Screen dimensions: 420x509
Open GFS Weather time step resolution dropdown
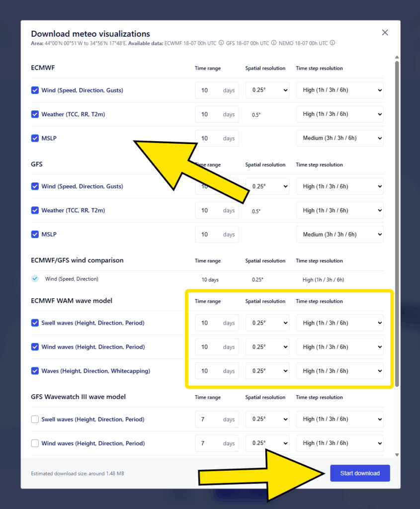click(340, 210)
